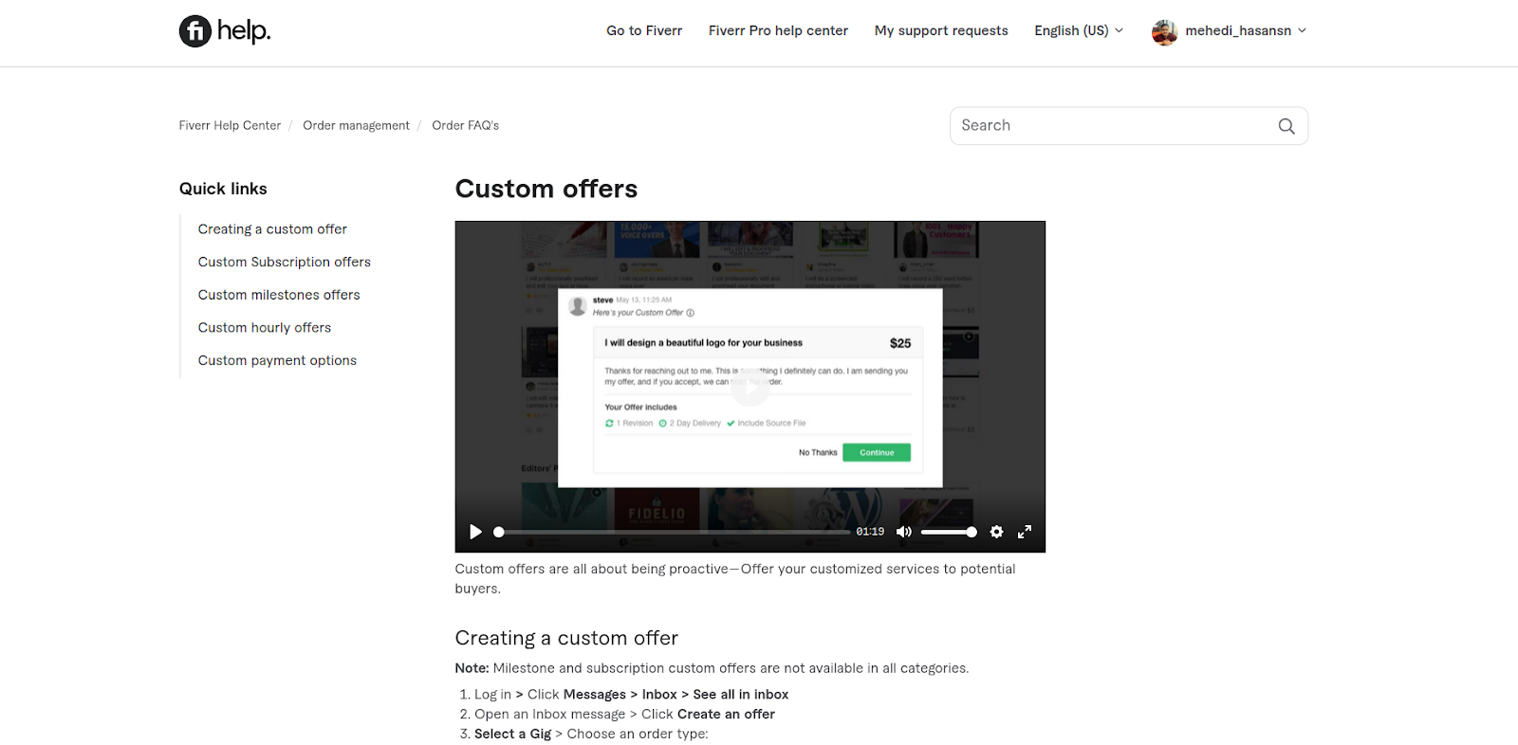Click the center play overlay on video

[x=750, y=387]
